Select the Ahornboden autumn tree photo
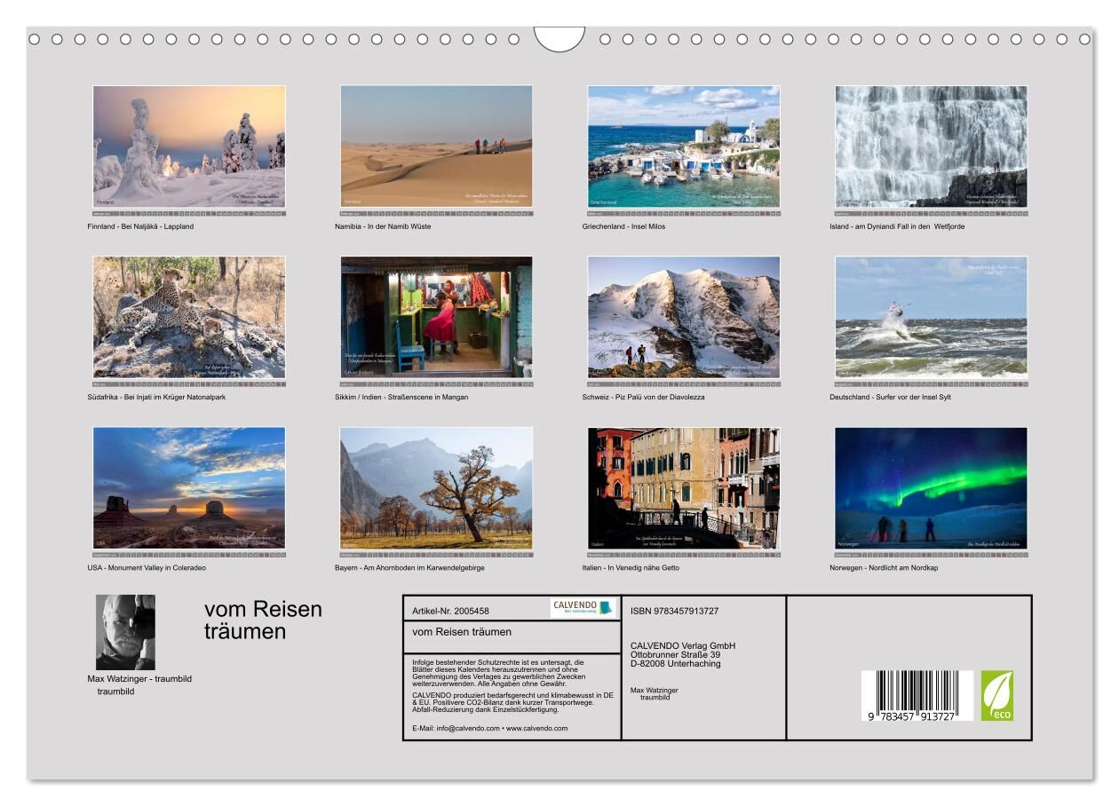1119x806 pixels. pos(436,488)
